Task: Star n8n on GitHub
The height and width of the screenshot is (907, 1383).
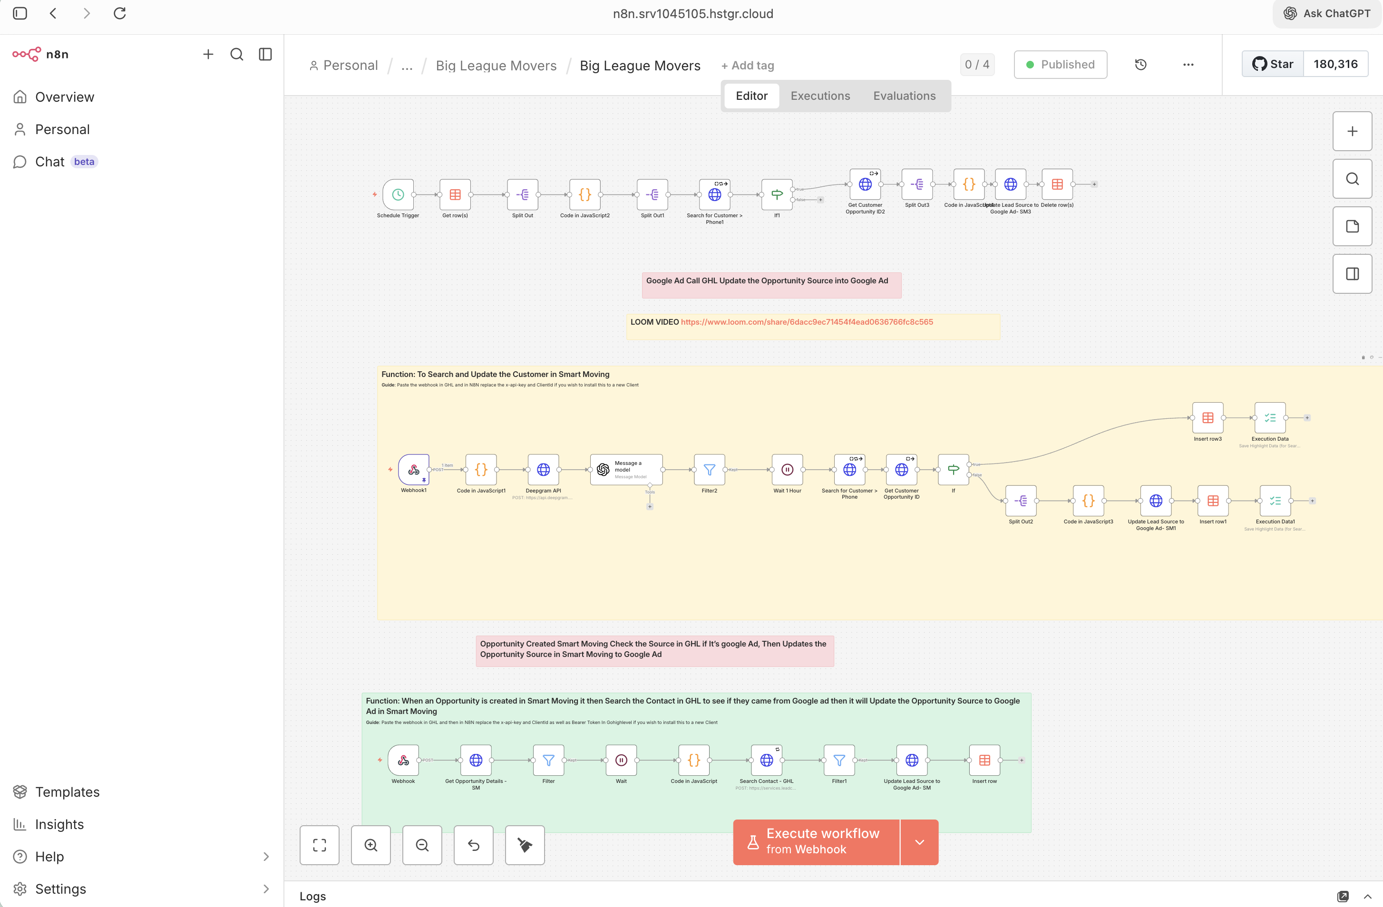Action: (x=1273, y=64)
